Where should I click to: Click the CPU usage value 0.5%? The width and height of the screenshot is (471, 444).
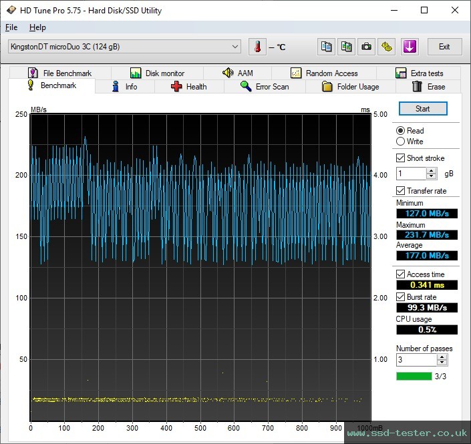427,330
